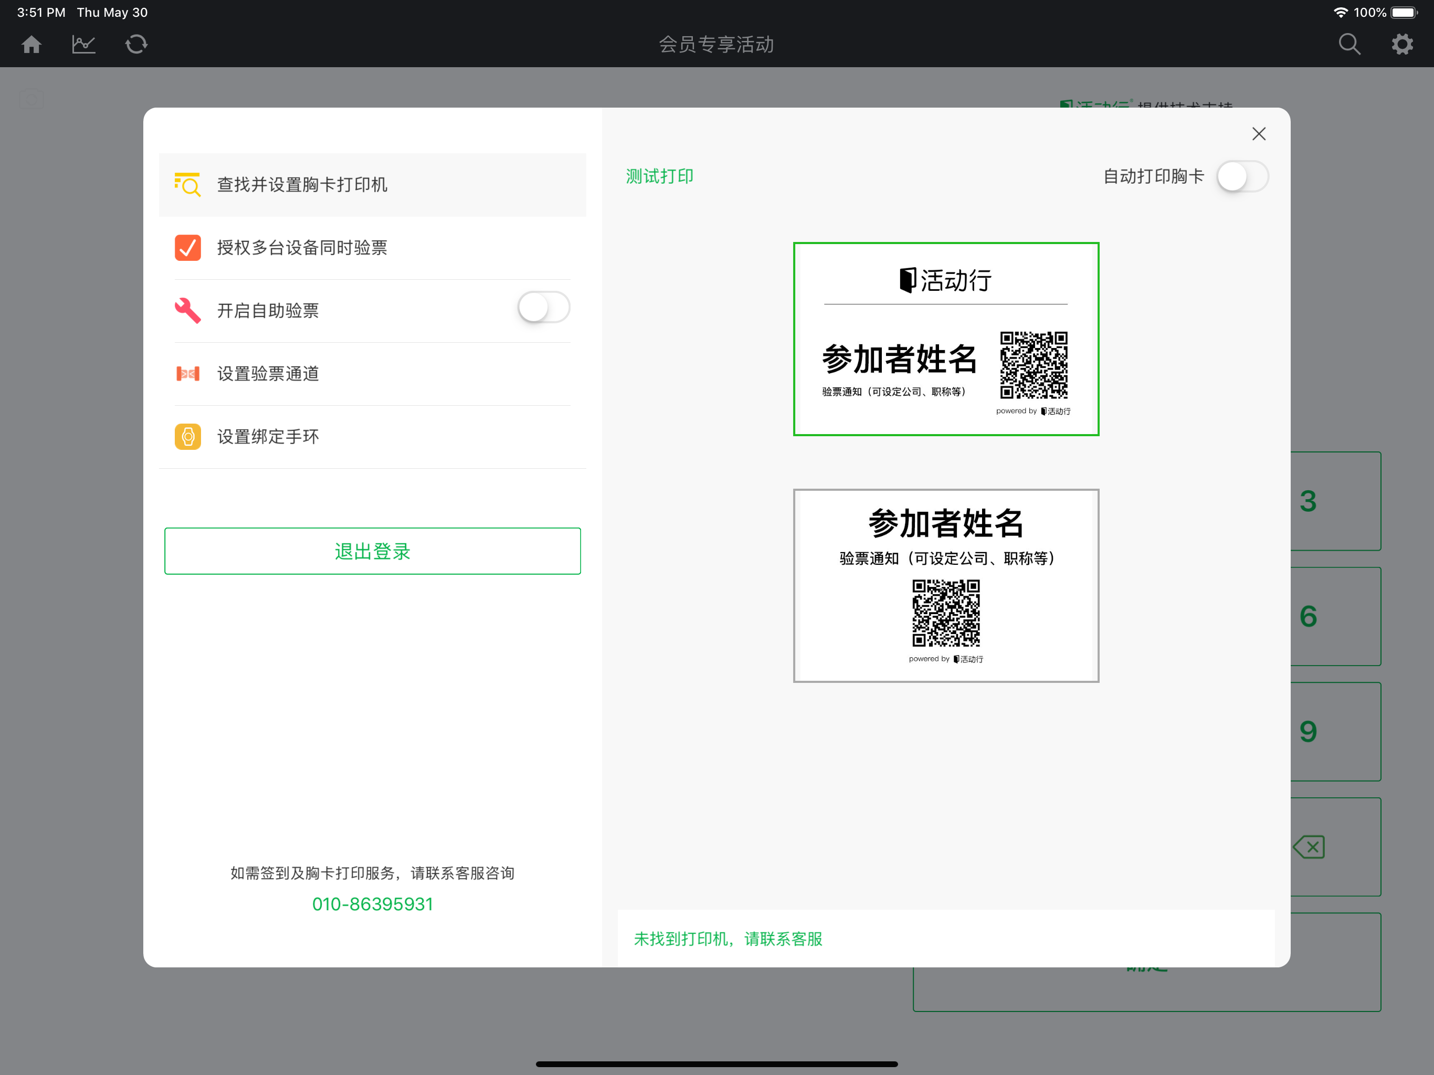1434x1075 pixels.
Task: Tap the home icon in top bar
Action: coord(31,44)
